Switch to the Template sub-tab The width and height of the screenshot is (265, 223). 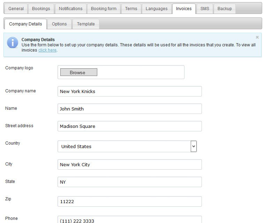tap(86, 24)
